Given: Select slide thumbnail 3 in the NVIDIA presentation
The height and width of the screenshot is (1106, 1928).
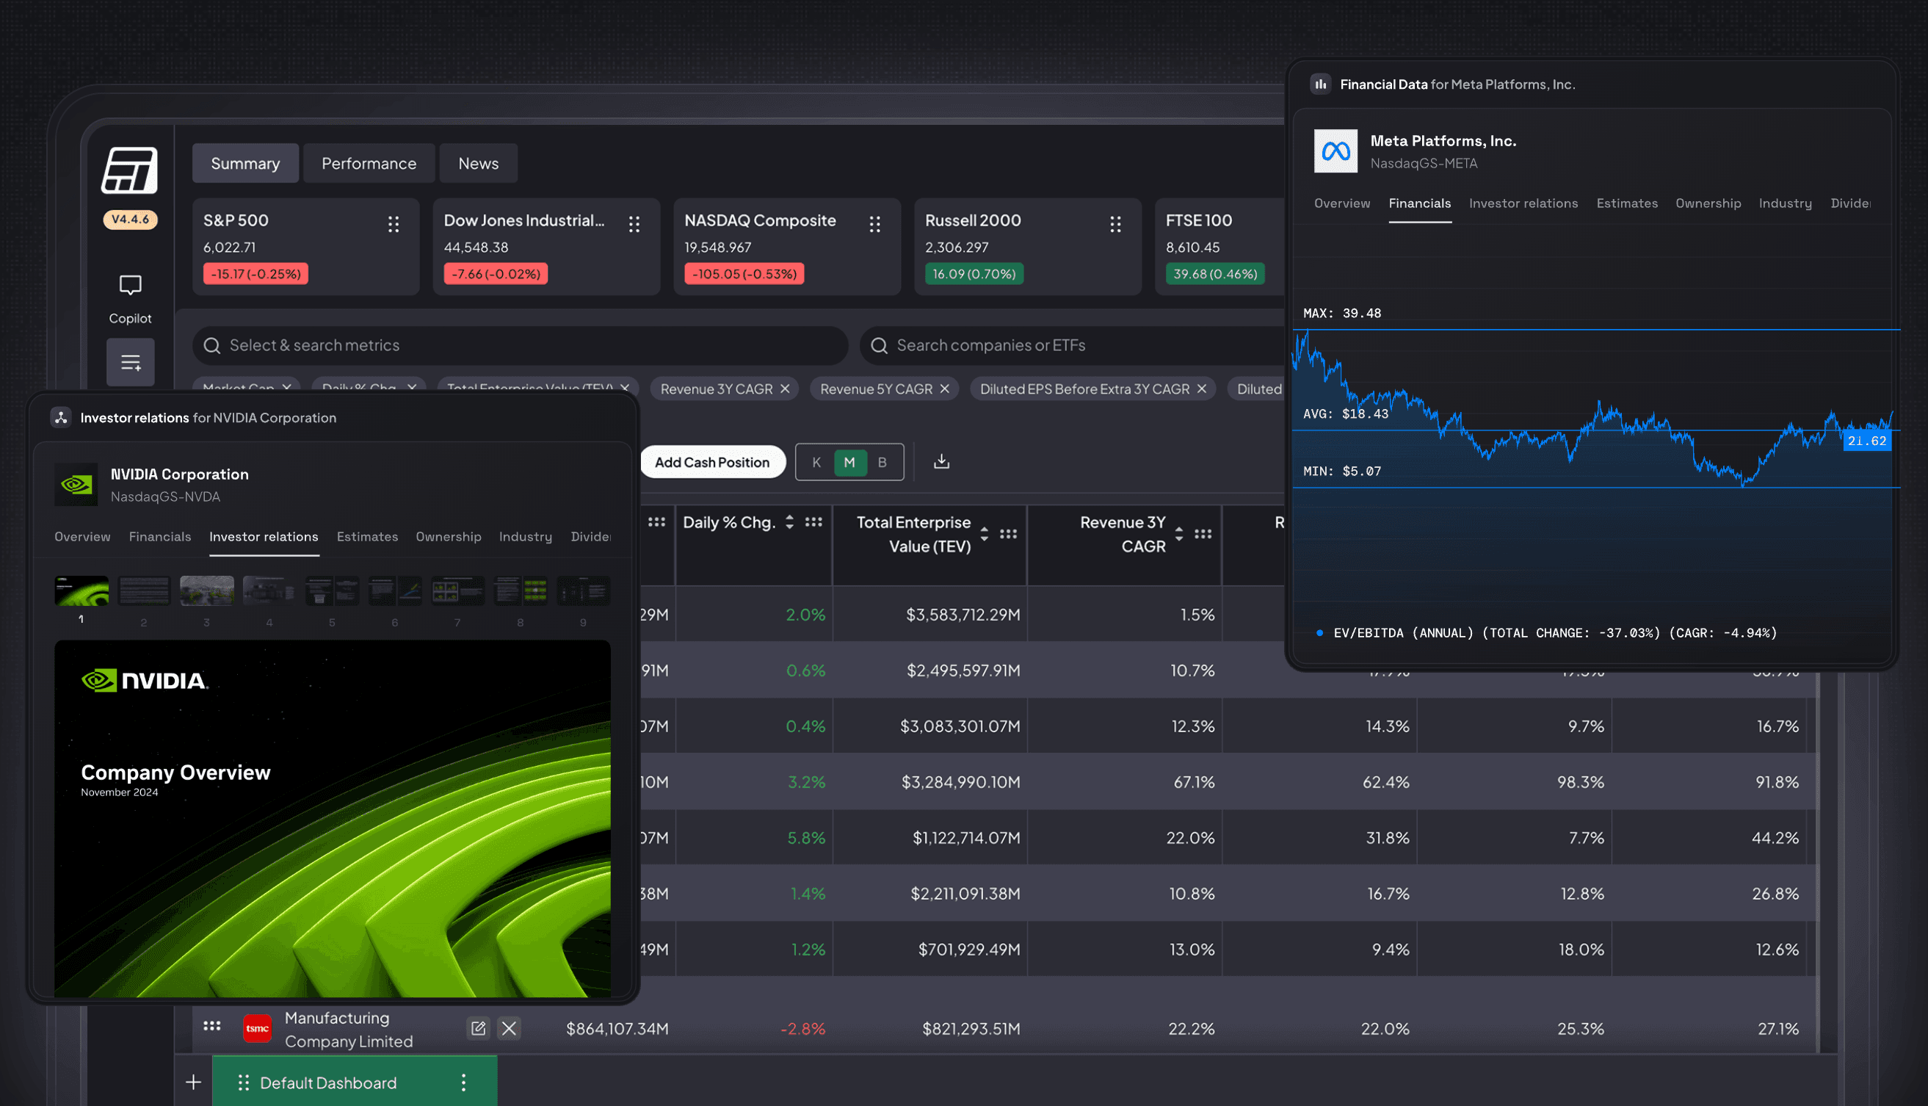Looking at the screenshot, I should [x=206, y=590].
